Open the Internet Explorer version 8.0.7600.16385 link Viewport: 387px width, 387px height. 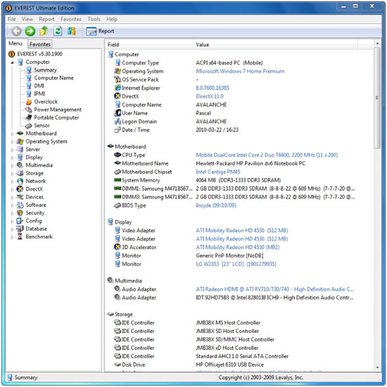(212, 88)
